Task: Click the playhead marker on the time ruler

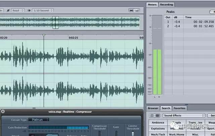Action: tap(44, 35)
